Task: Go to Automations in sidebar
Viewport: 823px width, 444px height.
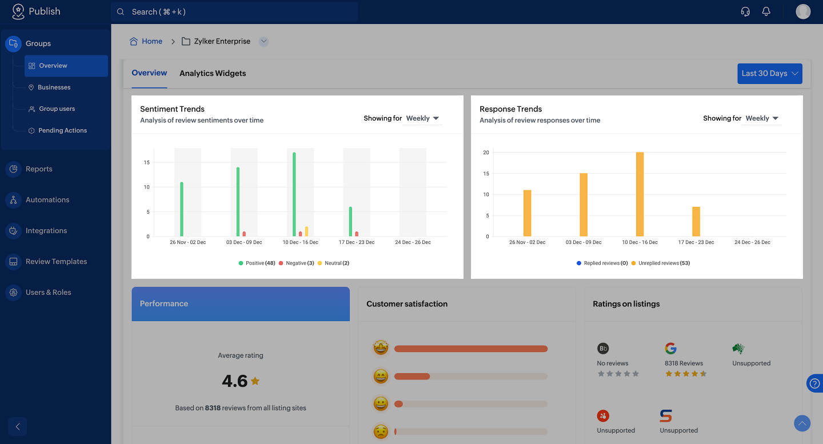Action: coord(47,200)
